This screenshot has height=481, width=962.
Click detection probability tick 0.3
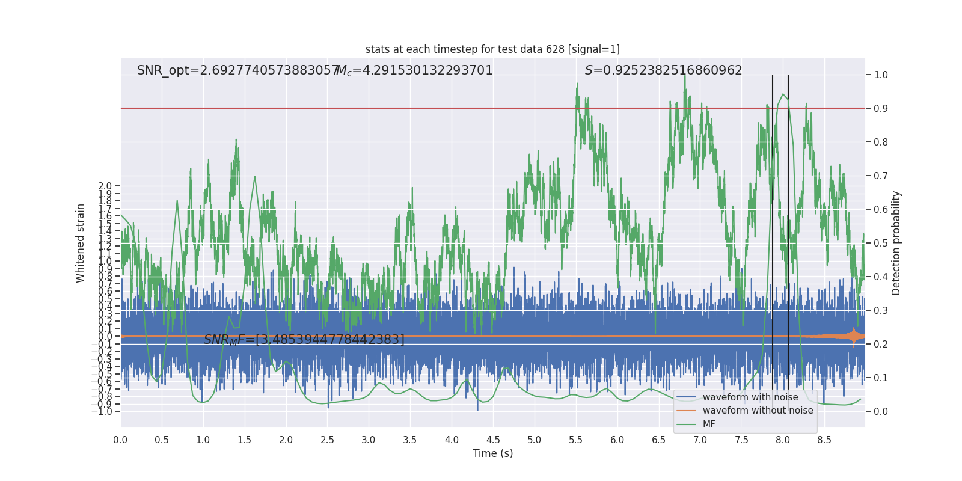pyautogui.click(x=881, y=311)
